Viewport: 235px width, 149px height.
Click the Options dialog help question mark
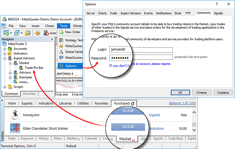pyautogui.click(x=217, y=4)
